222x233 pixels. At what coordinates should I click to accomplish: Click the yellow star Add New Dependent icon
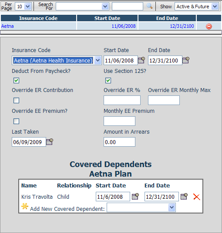click(x=25, y=206)
